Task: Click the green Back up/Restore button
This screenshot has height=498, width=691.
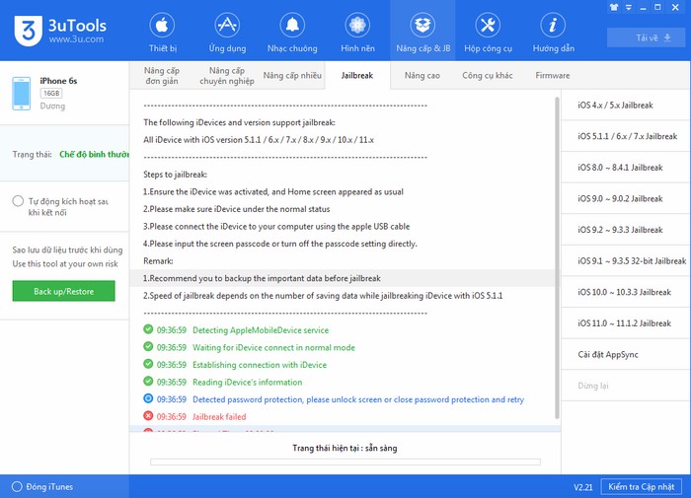Action: point(63,291)
